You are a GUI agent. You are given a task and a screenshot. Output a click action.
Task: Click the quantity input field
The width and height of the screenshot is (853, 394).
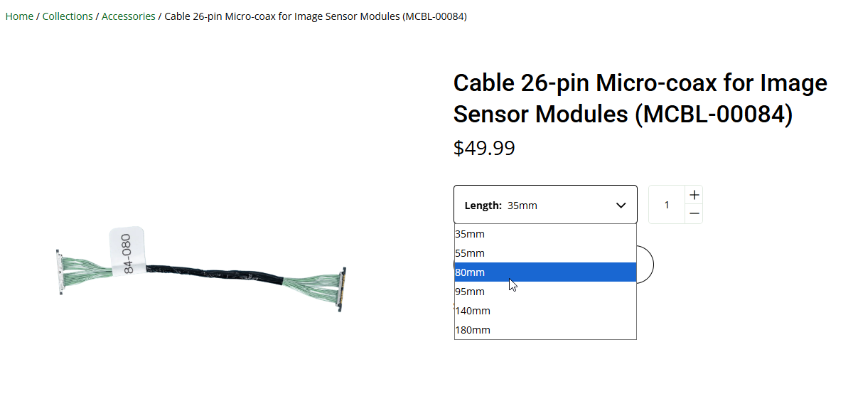[x=667, y=205]
